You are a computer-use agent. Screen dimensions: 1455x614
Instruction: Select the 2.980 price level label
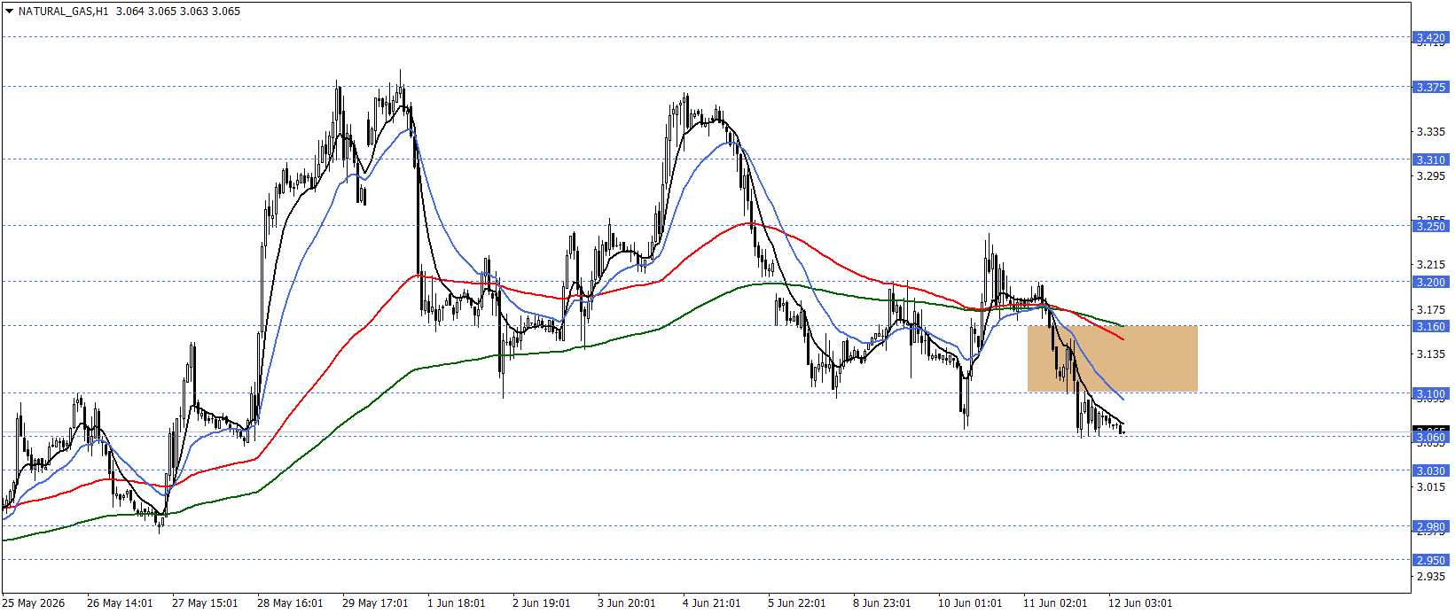coord(1430,526)
